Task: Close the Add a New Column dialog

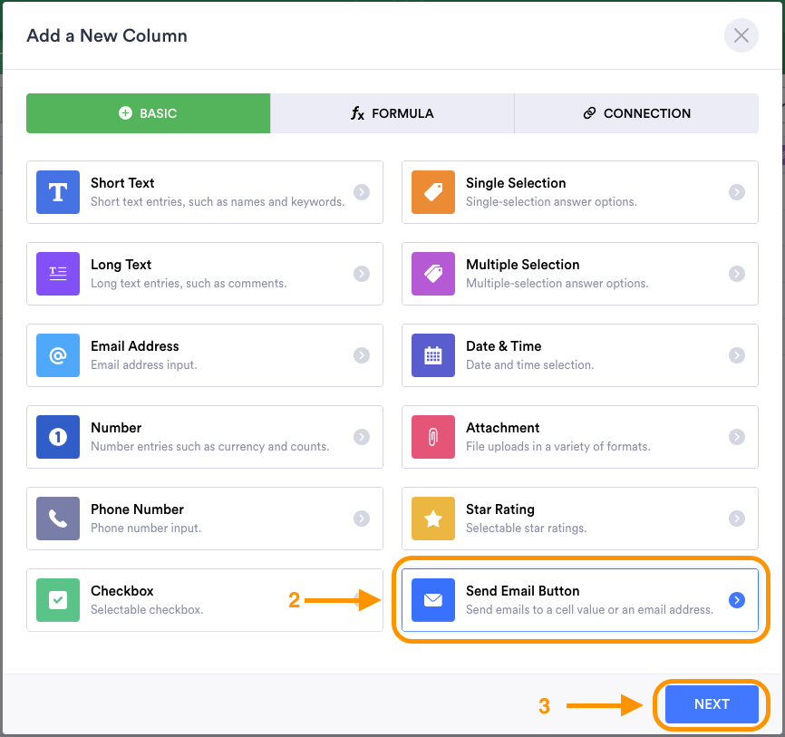Action: pyautogui.click(x=741, y=35)
